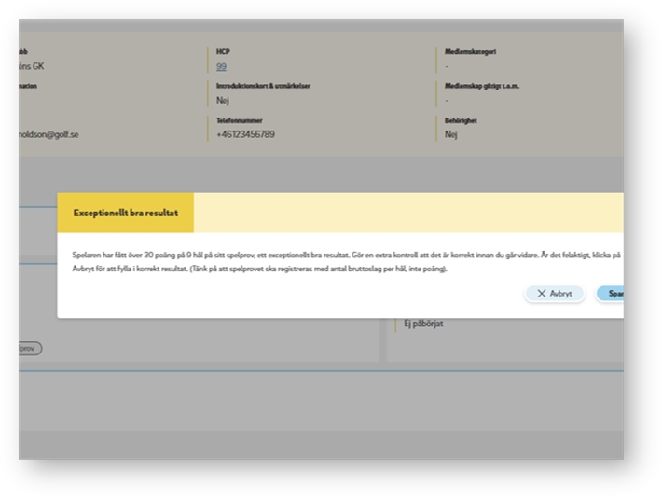This screenshot has width=662, height=498.
Task: Click the HCP field label
Action: 222,52
